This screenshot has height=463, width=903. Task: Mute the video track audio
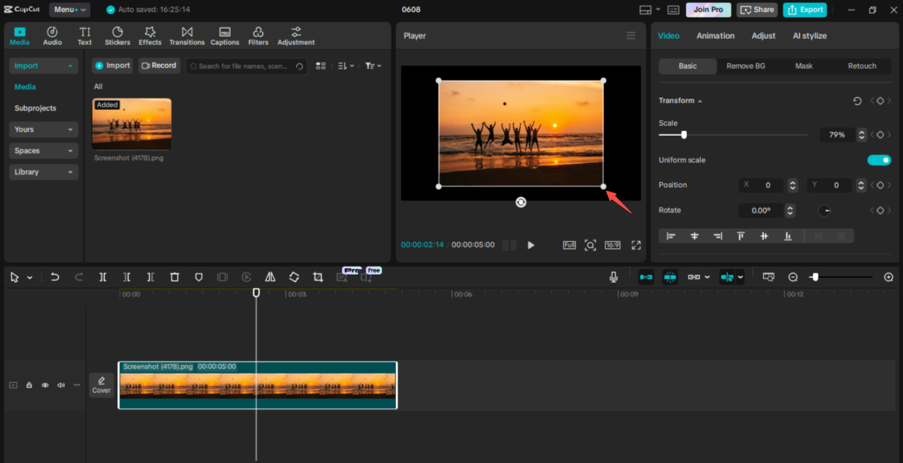60,385
